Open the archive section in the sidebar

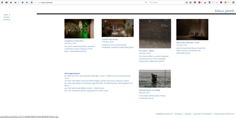(7, 17)
